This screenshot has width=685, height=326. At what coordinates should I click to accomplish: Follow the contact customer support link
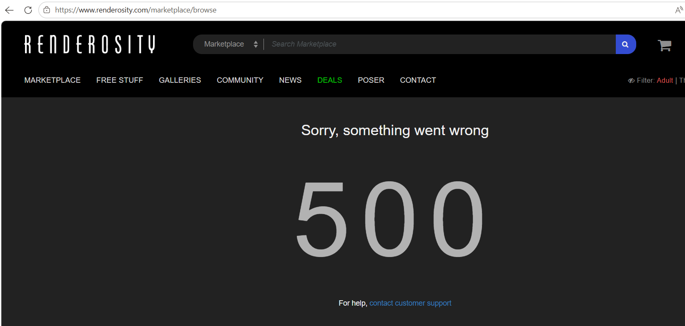pyautogui.click(x=410, y=303)
